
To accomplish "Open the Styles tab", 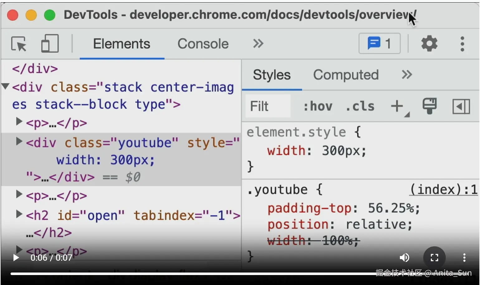I will click(271, 75).
